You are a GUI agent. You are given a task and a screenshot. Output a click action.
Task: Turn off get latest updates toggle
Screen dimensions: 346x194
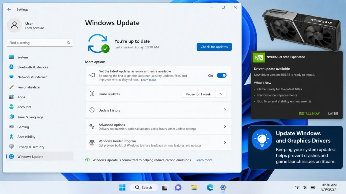tap(222, 75)
